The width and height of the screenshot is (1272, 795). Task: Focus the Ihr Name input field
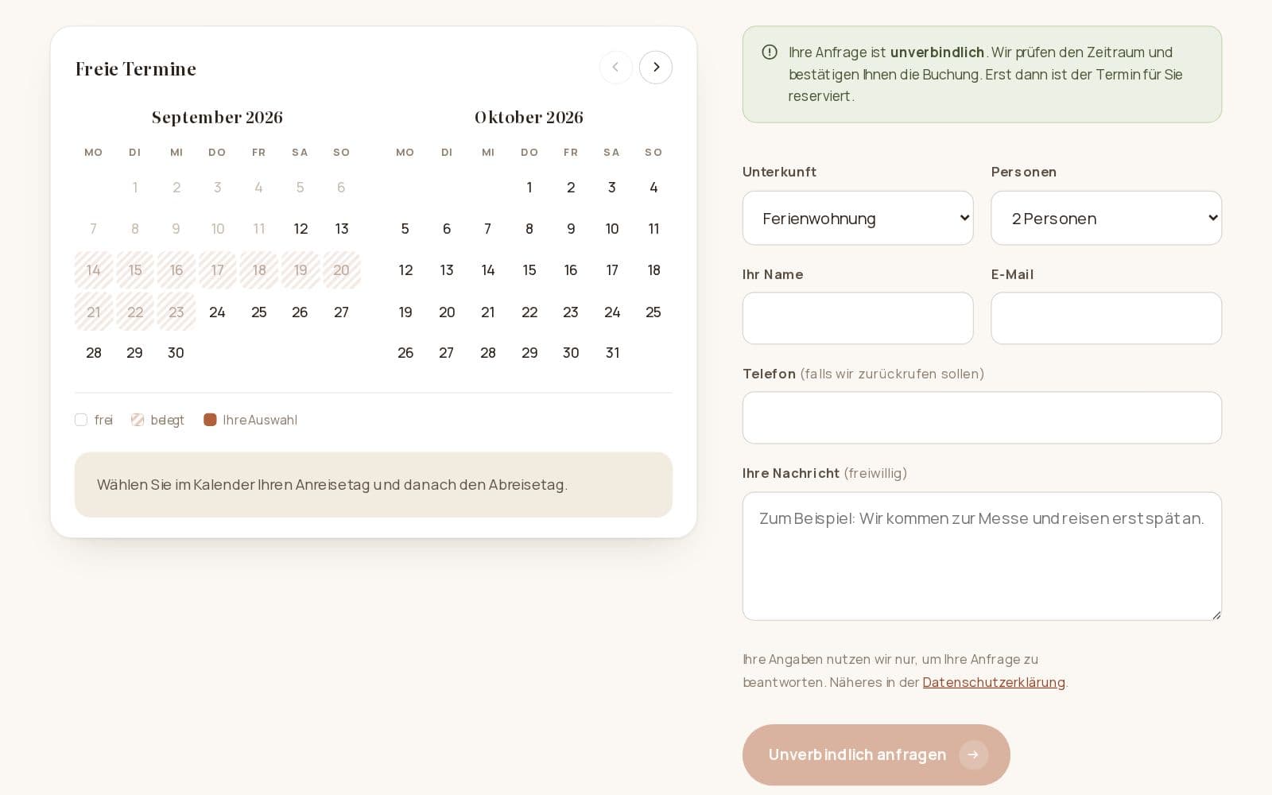[x=858, y=318]
